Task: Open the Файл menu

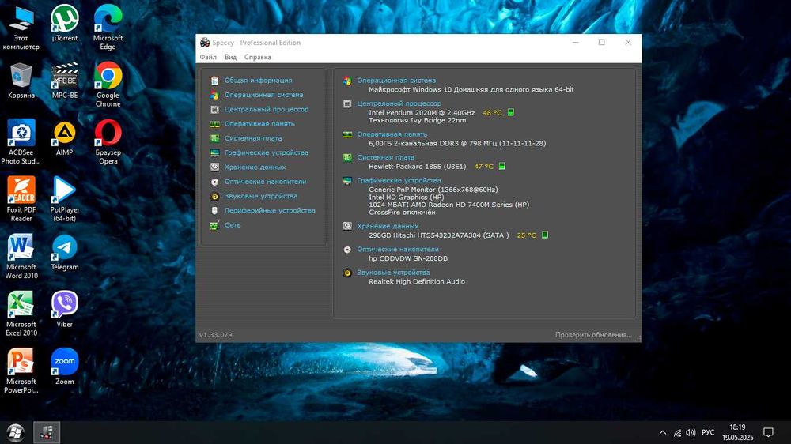Action: point(208,57)
